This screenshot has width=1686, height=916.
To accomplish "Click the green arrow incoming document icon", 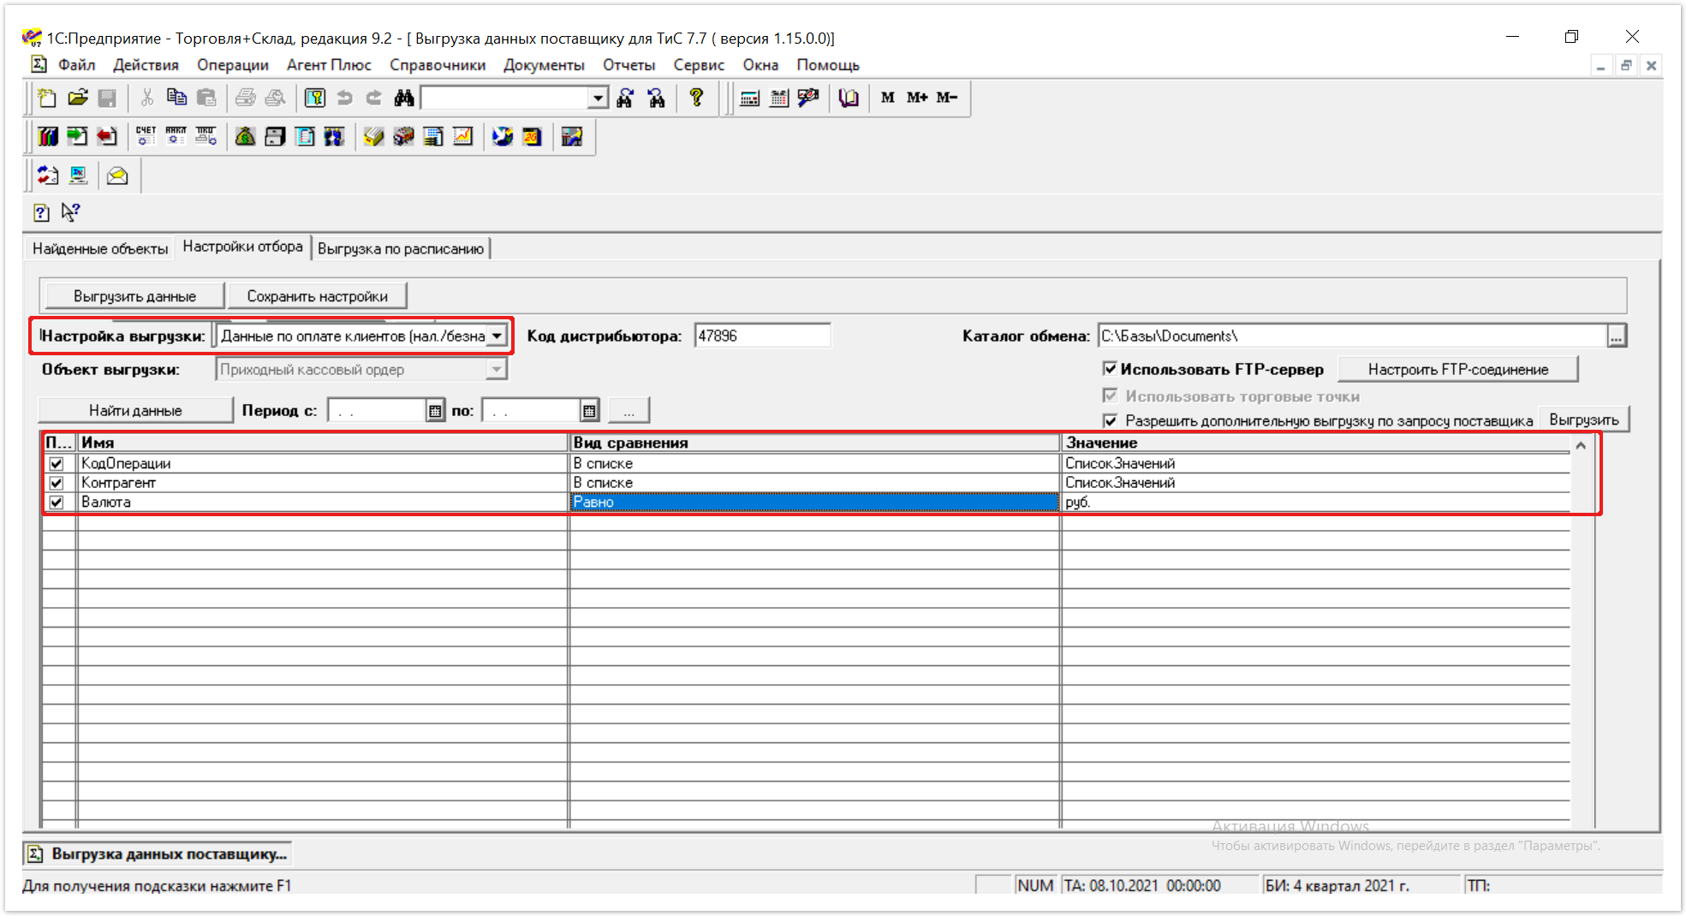I will click(x=77, y=136).
